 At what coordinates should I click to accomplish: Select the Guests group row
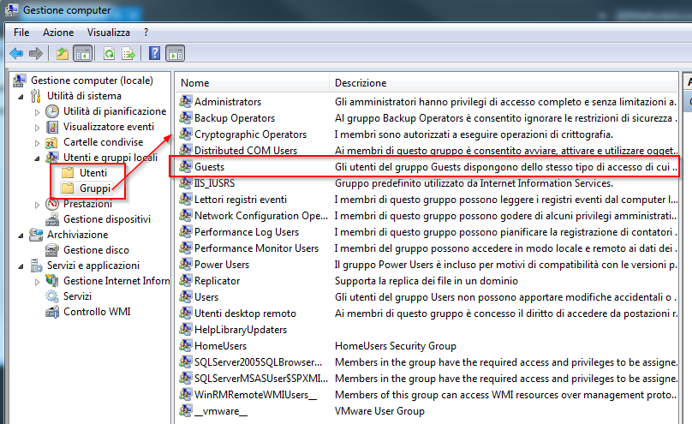point(210,165)
